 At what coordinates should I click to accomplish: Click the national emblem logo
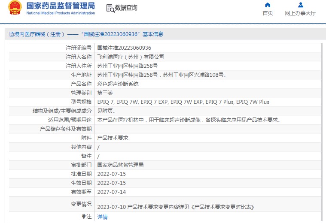15,8
